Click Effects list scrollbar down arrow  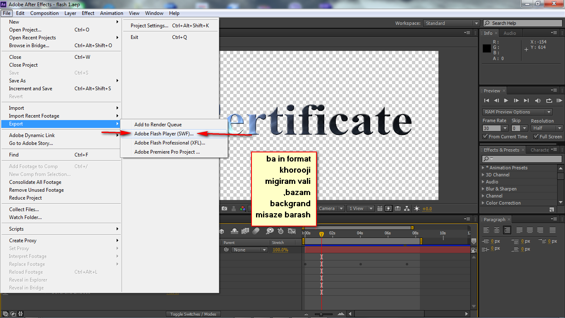[560, 203]
